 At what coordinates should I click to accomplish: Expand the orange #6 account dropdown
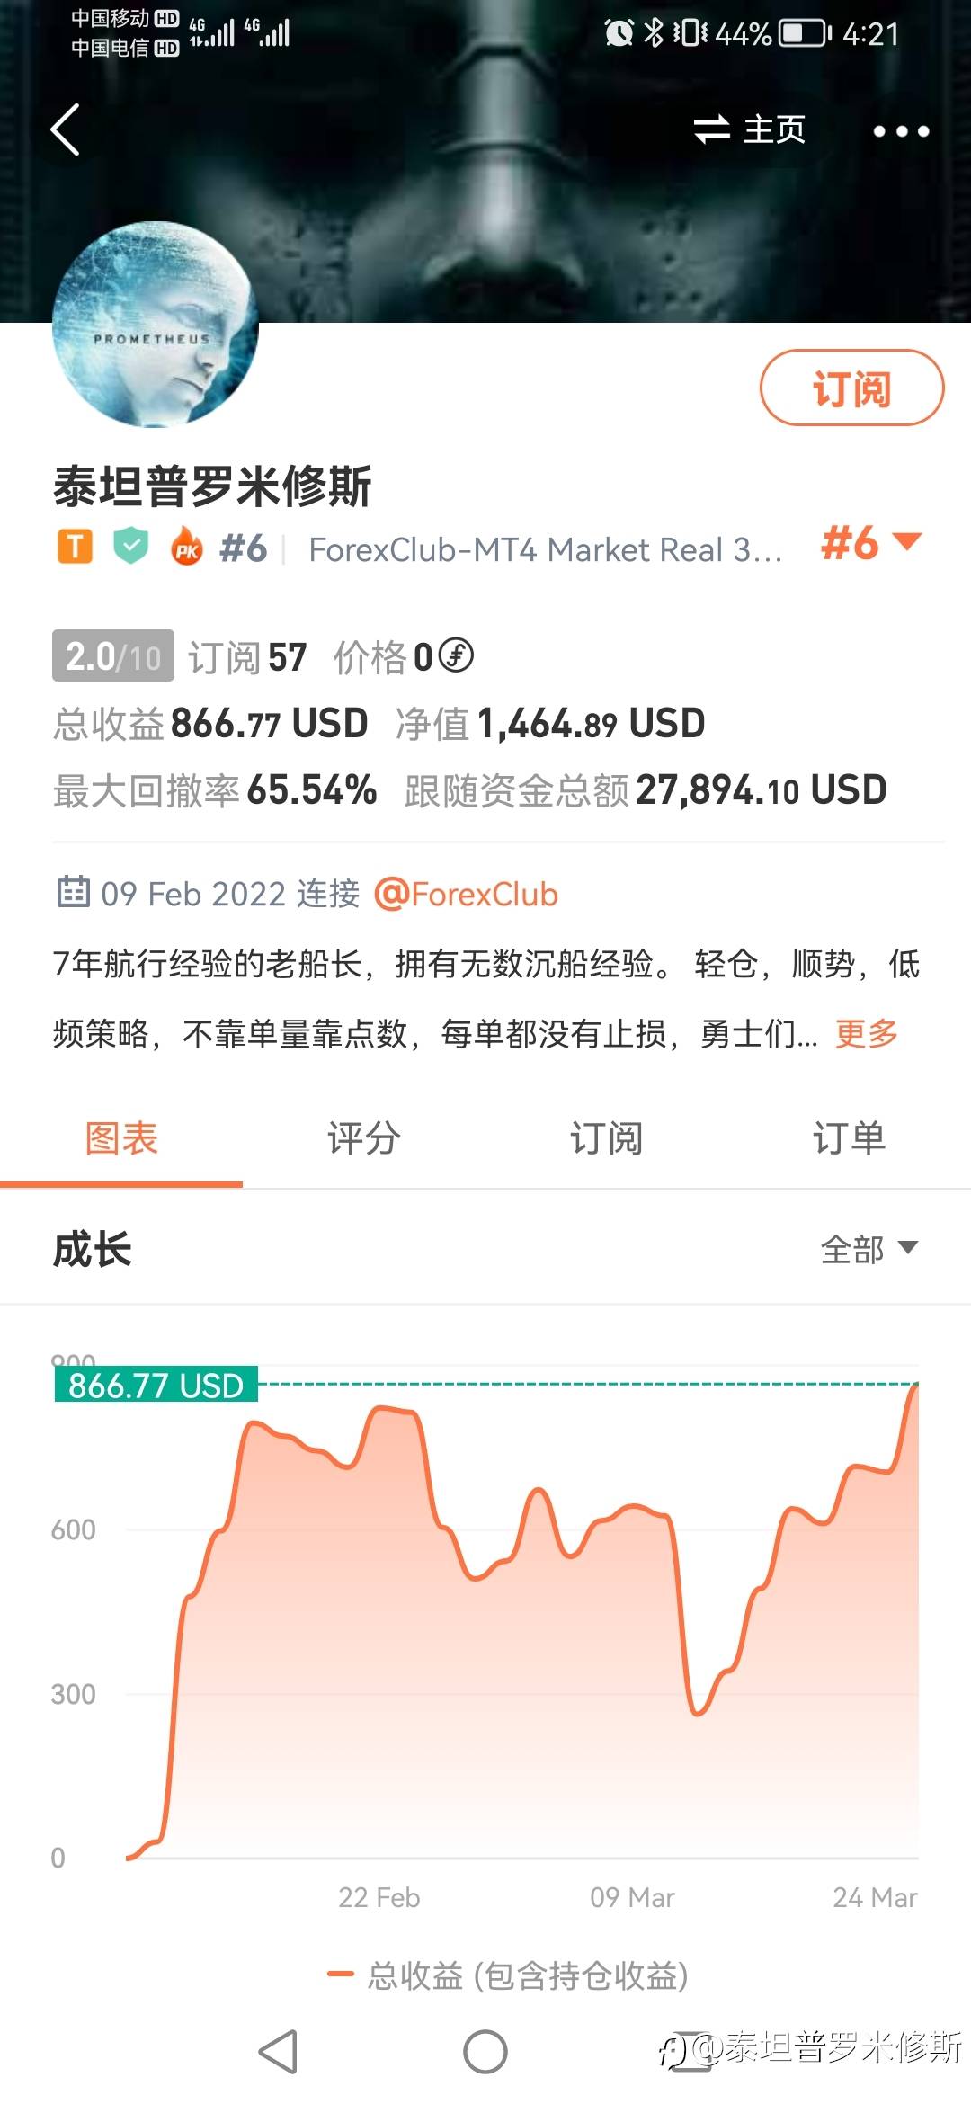(870, 543)
